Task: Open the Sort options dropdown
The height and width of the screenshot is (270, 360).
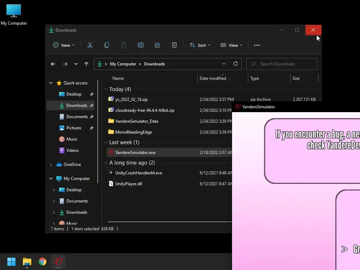Action: point(200,45)
